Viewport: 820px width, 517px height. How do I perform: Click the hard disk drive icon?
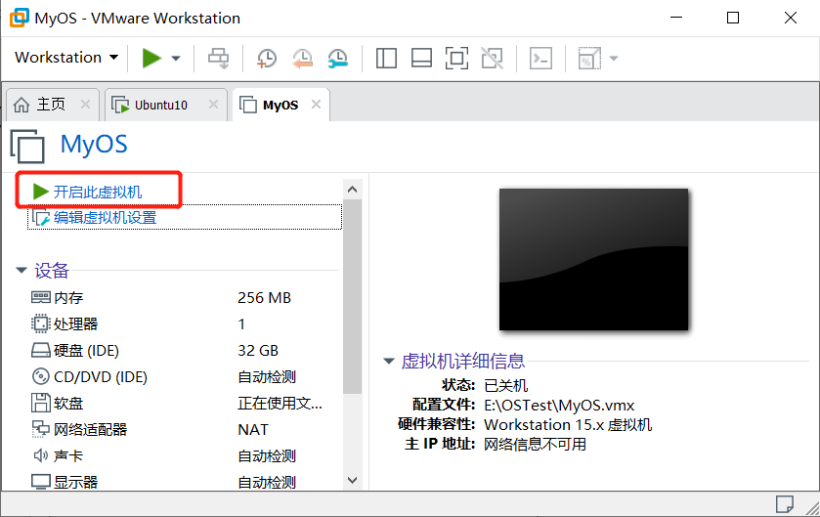coord(41,350)
